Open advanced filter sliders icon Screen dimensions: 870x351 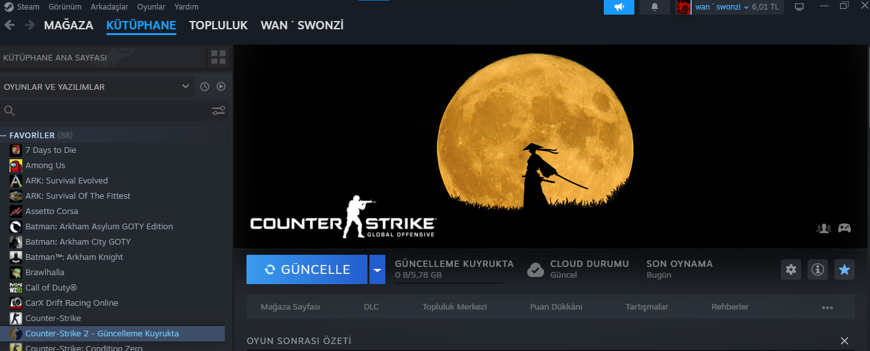pos(218,111)
